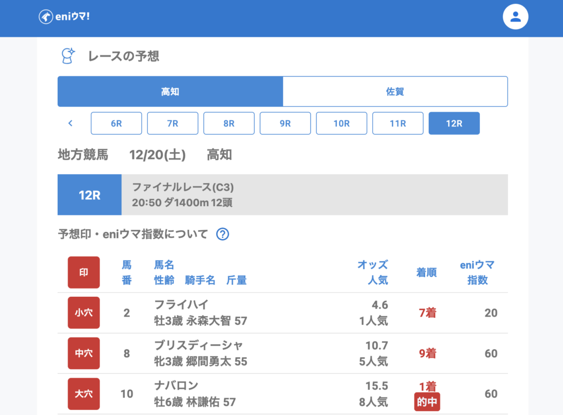The width and height of the screenshot is (563, 415).
Task: Switch to the 高知 racecourse tab
Action: coord(170,91)
